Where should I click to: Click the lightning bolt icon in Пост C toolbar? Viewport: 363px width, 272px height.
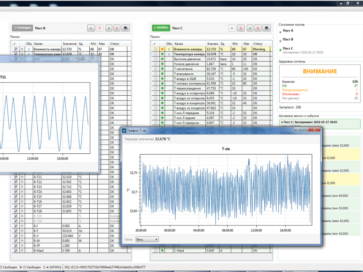tap(250, 28)
